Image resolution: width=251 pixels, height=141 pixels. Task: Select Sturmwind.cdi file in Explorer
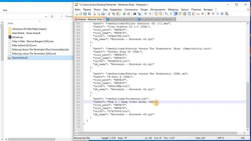tap(20, 58)
